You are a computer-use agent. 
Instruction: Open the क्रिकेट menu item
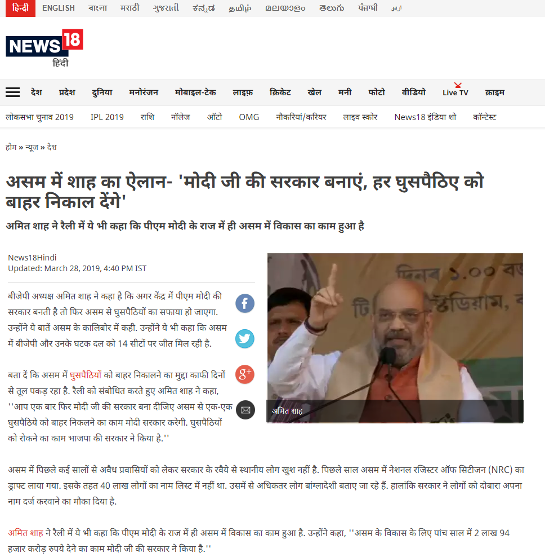click(280, 92)
